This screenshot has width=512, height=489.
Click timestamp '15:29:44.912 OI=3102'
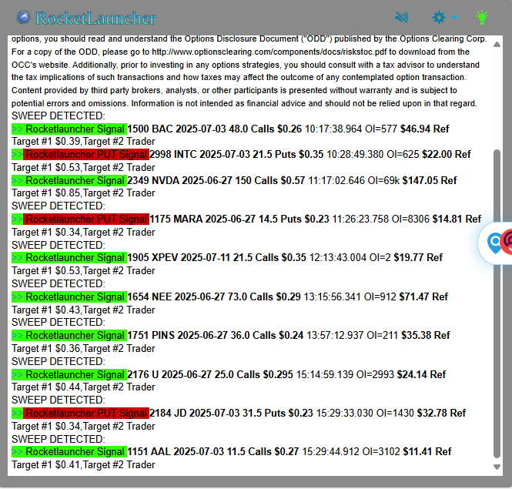pyautogui.click(x=351, y=452)
